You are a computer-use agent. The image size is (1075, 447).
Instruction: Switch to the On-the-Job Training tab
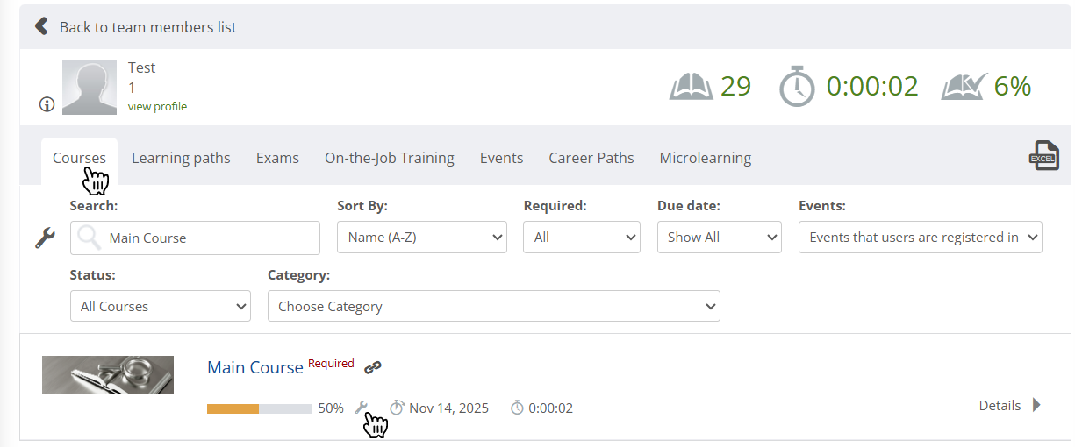pyautogui.click(x=389, y=159)
